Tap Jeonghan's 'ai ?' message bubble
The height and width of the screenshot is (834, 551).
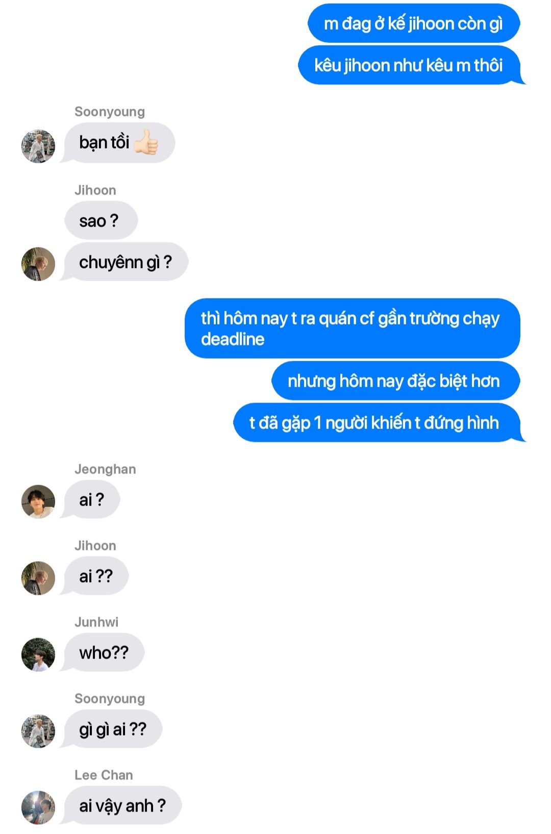pyautogui.click(x=91, y=499)
